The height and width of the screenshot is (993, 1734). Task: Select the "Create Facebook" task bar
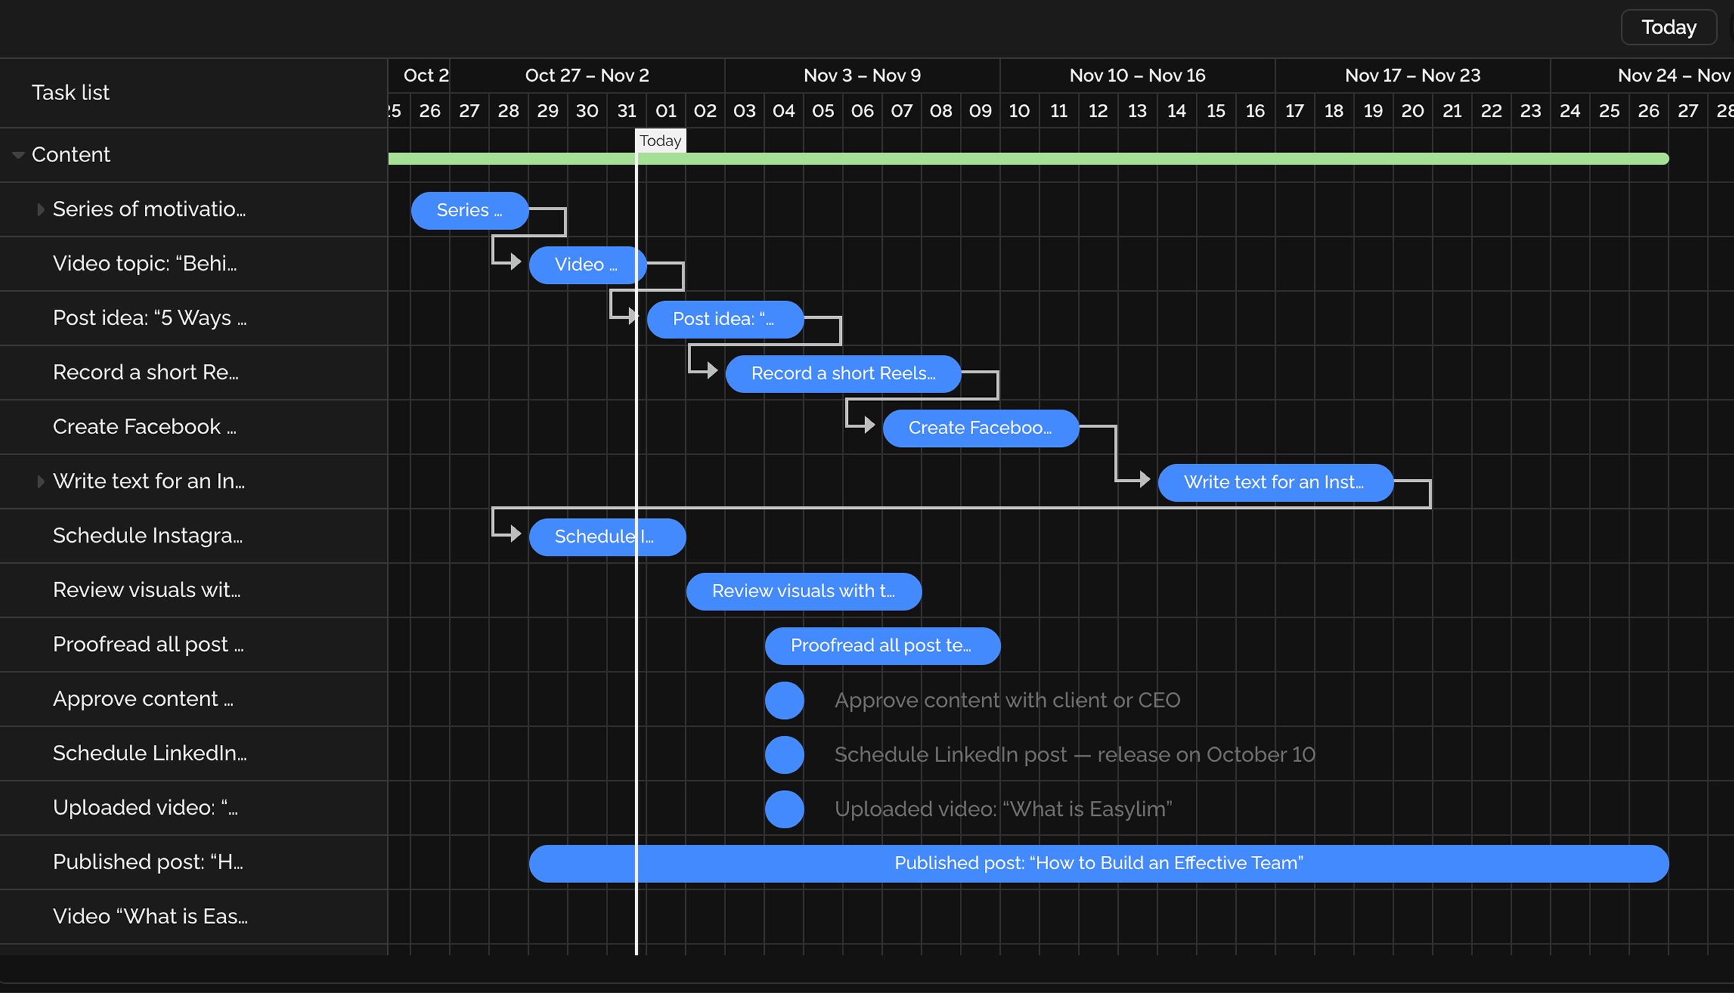[980, 427]
